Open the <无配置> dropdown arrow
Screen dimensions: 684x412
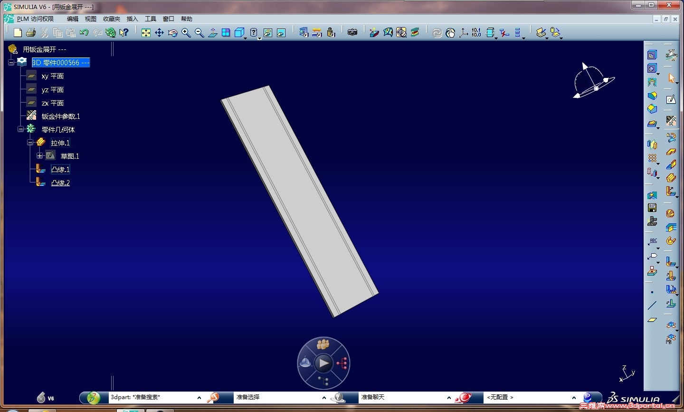tap(574, 398)
